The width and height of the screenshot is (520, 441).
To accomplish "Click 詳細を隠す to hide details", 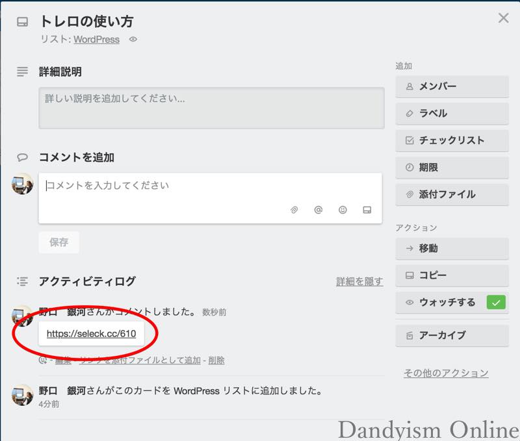I will pos(359,282).
